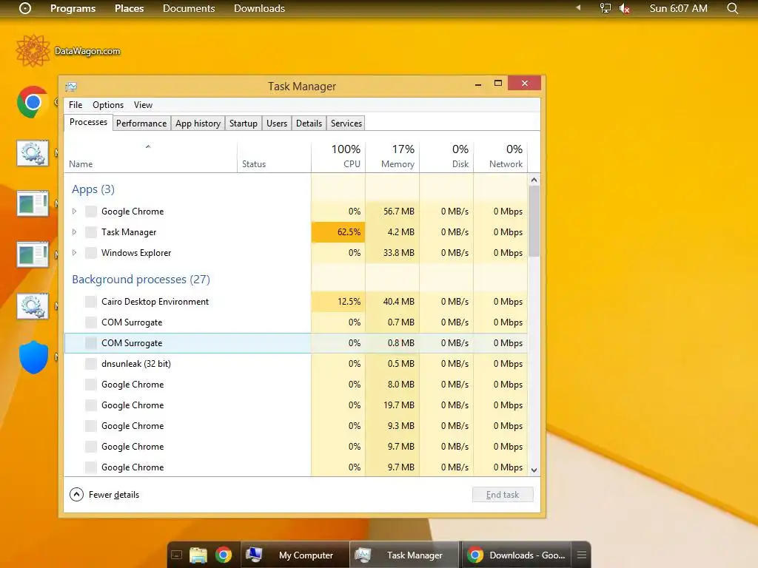Expand the Windows Explorer app group
758x568 pixels.
click(74, 253)
